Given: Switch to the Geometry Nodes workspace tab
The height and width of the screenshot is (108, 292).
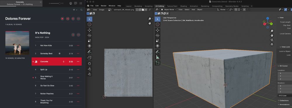Looking at the screenshot, I should [232, 6].
